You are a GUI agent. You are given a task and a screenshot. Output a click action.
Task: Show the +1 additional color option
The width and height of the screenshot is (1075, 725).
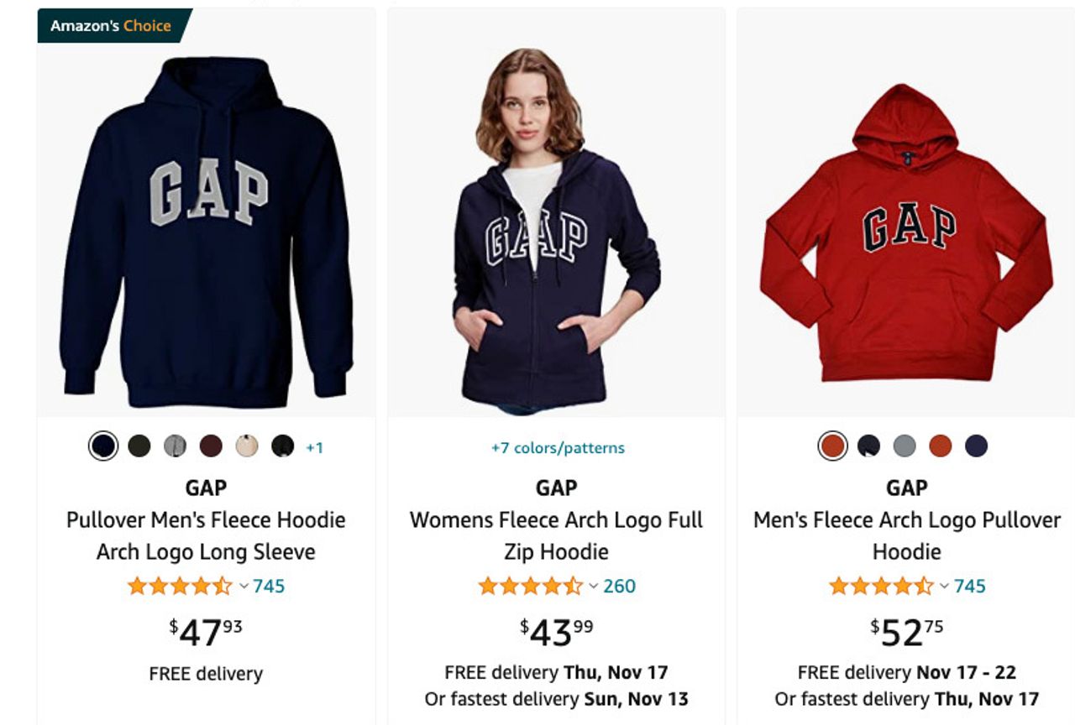[x=314, y=448]
